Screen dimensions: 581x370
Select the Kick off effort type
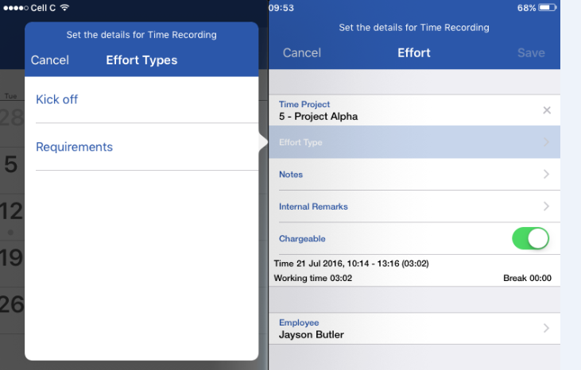57,99
